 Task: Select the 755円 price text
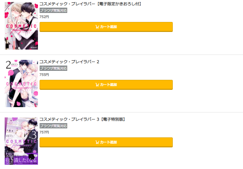pyautogui.click(x=44, y=75)
